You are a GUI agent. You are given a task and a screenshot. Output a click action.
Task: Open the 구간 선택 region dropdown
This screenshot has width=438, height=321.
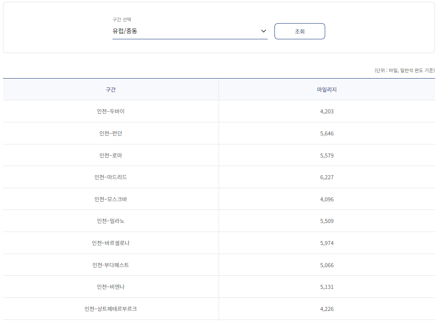pyautogui.click(x=189, y=32)
